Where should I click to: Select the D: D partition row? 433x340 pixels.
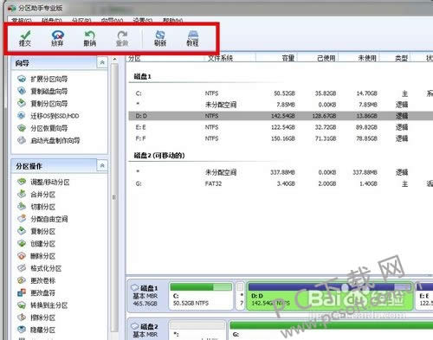(281, 116)
